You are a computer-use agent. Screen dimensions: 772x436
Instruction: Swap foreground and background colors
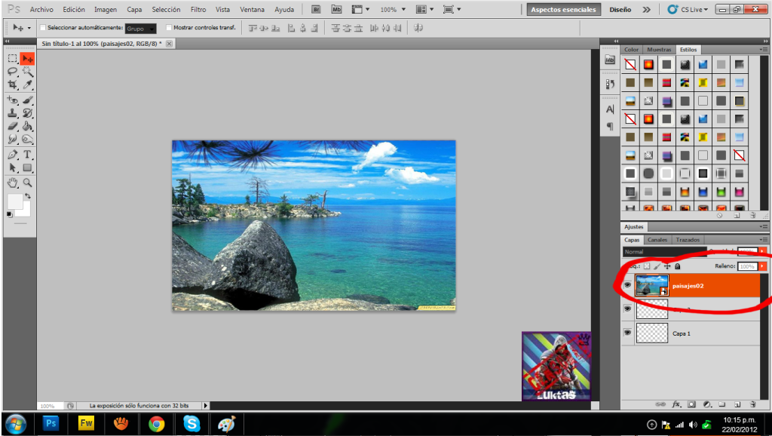tap(28, 195)
